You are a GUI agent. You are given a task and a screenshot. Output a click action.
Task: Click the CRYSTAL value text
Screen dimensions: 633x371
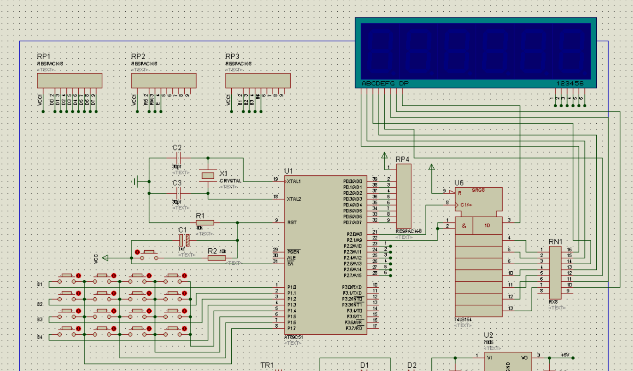[231, 181]
